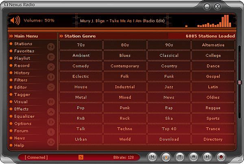This screenshot has width=244, height=164.
Task: Pick the Industrial genre
Action: click(x=125, y=87)
